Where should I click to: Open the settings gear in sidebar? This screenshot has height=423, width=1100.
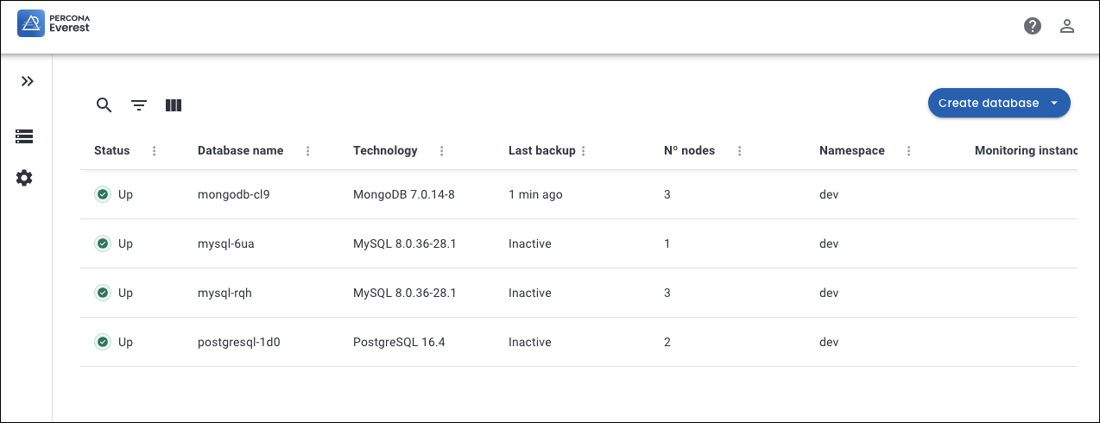point(24,178)
